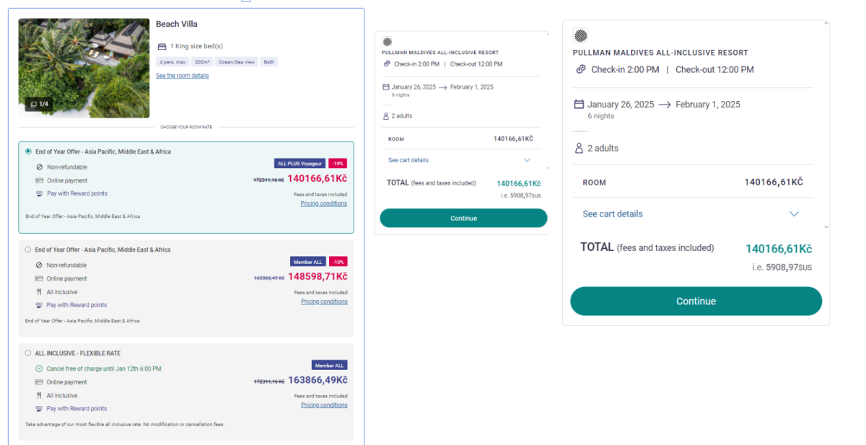Image resolution: width=866 pixels, height=445 pixels.
Task: Open Pricing conditions for the flexible 163866,49Kč rate
Action: pos(324,405)
